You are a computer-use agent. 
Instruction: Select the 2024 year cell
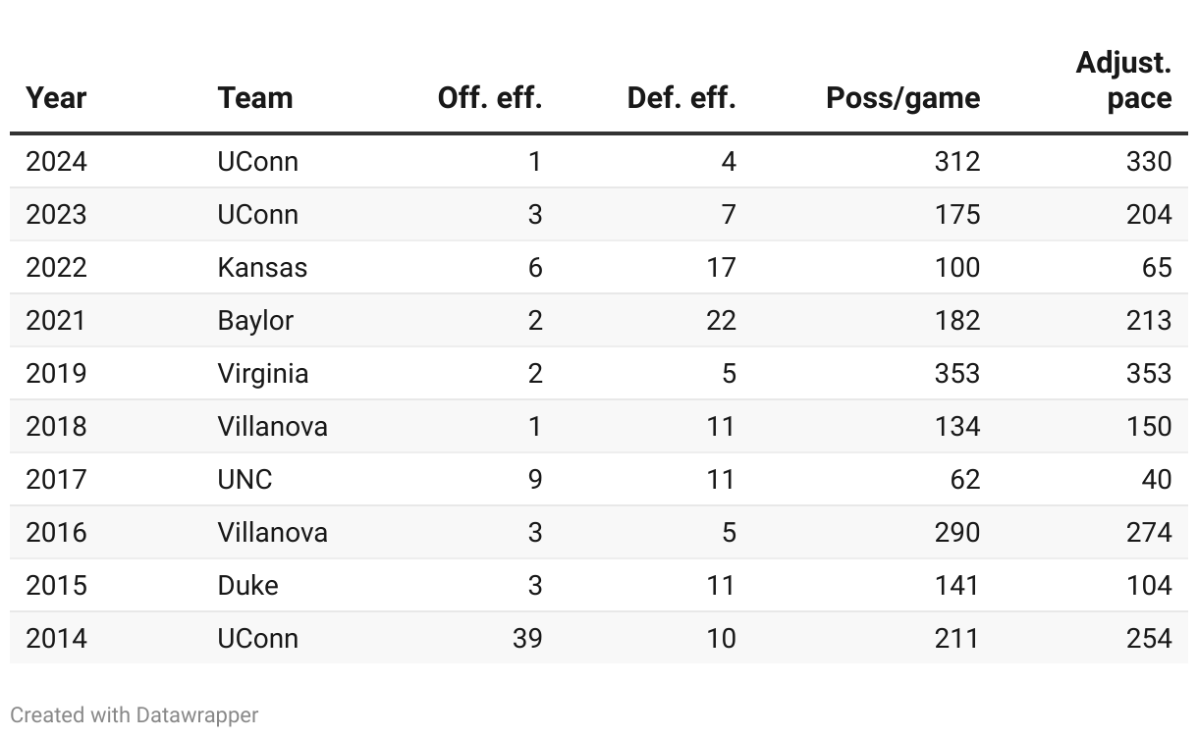[x=56, y=161]
